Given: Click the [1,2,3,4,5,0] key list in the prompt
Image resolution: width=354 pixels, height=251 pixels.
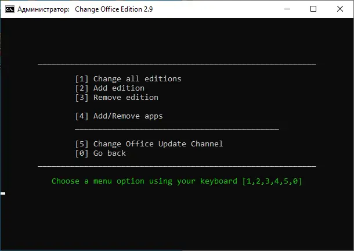Looking at the screenshot, I should pyautogui.click(x=272, y=181).
